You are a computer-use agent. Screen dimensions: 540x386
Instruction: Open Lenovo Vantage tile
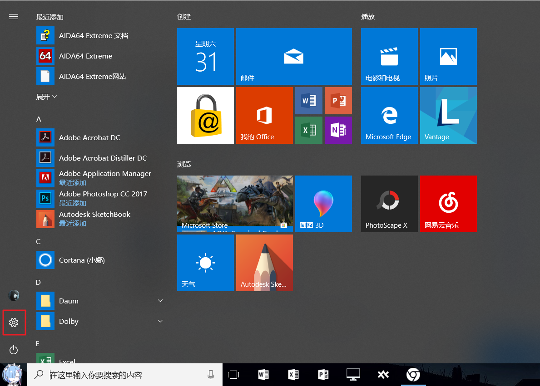point(448,115)
